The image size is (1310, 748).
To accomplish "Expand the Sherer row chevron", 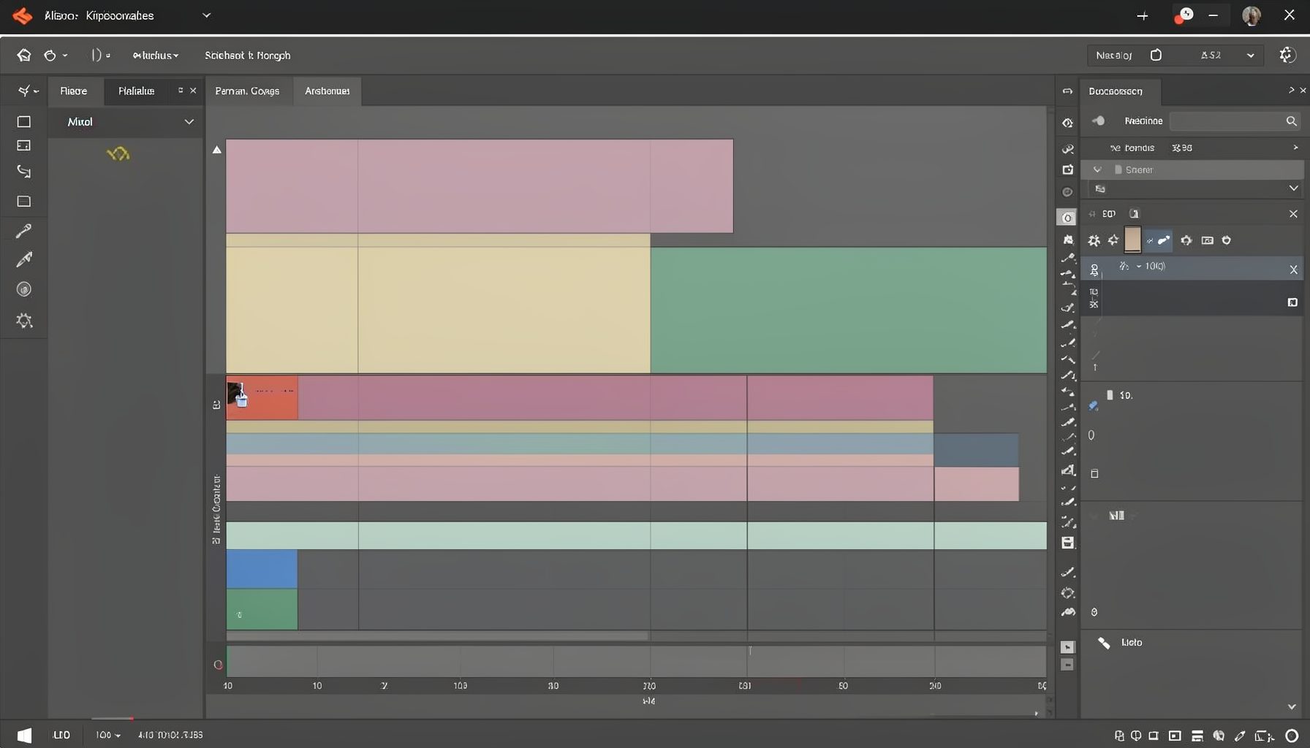I will click(x=1097, y=169).
